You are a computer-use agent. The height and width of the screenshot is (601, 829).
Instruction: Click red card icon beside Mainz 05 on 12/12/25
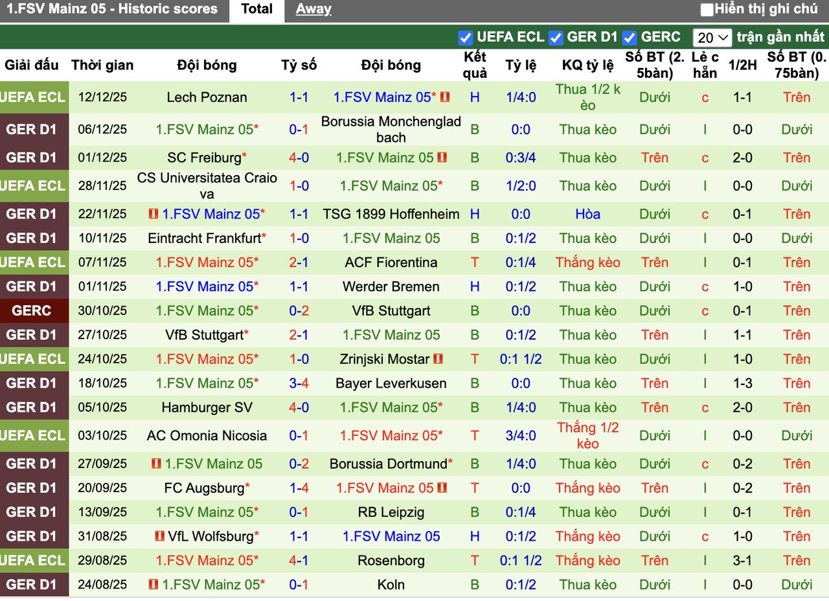click(x=445, y=97)
